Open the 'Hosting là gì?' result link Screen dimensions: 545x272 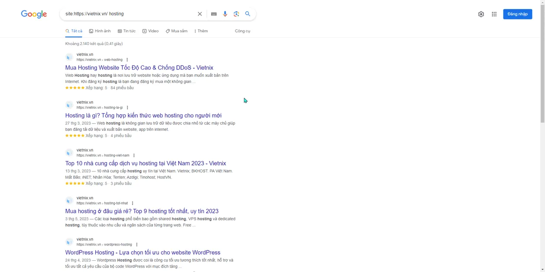(x=143, y=115)
